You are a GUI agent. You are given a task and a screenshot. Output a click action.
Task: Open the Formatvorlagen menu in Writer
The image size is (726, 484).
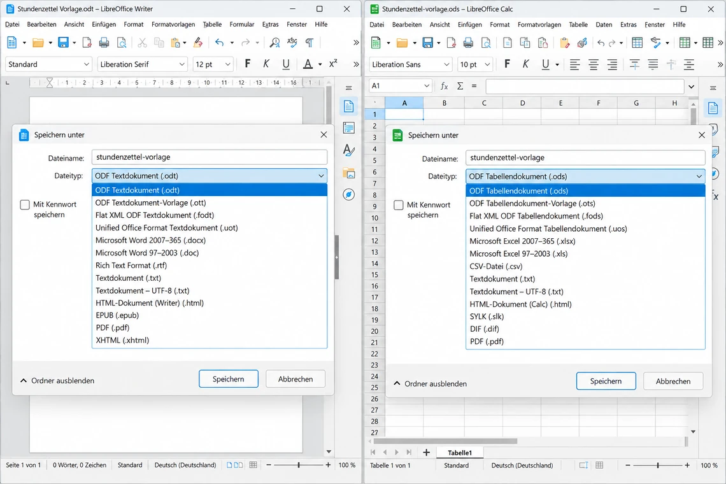pyautogui.click(x=173, y=24)
